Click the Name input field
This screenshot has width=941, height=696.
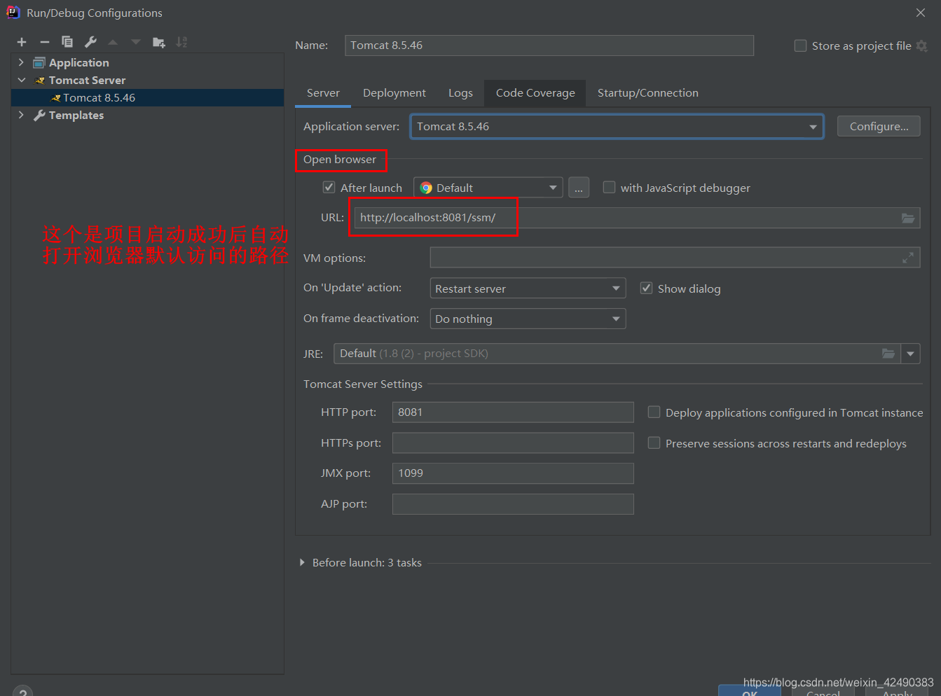[549, 46]
